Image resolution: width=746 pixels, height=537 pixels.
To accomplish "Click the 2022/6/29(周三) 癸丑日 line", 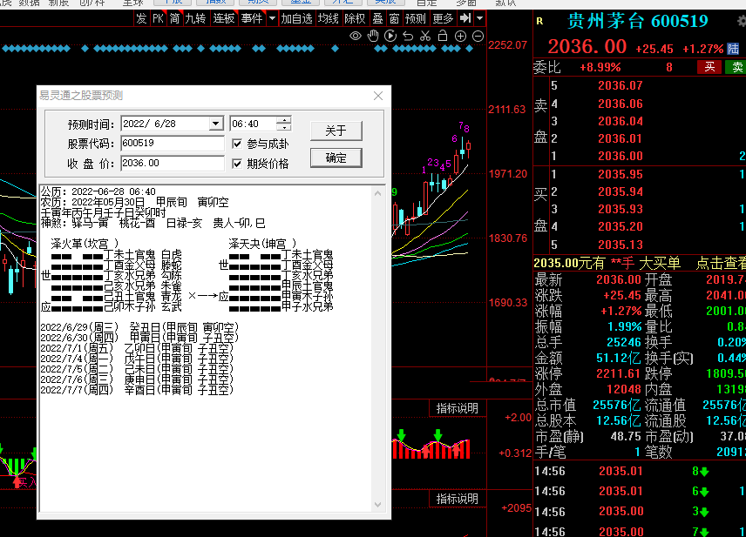I will tap(139, 327).
